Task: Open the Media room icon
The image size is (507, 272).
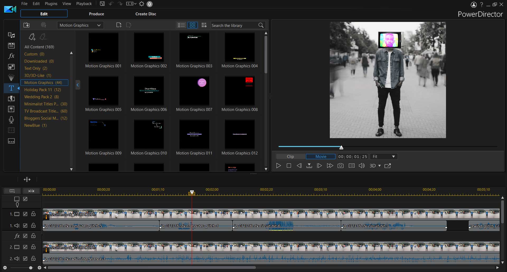Action: tap(11, 35)
